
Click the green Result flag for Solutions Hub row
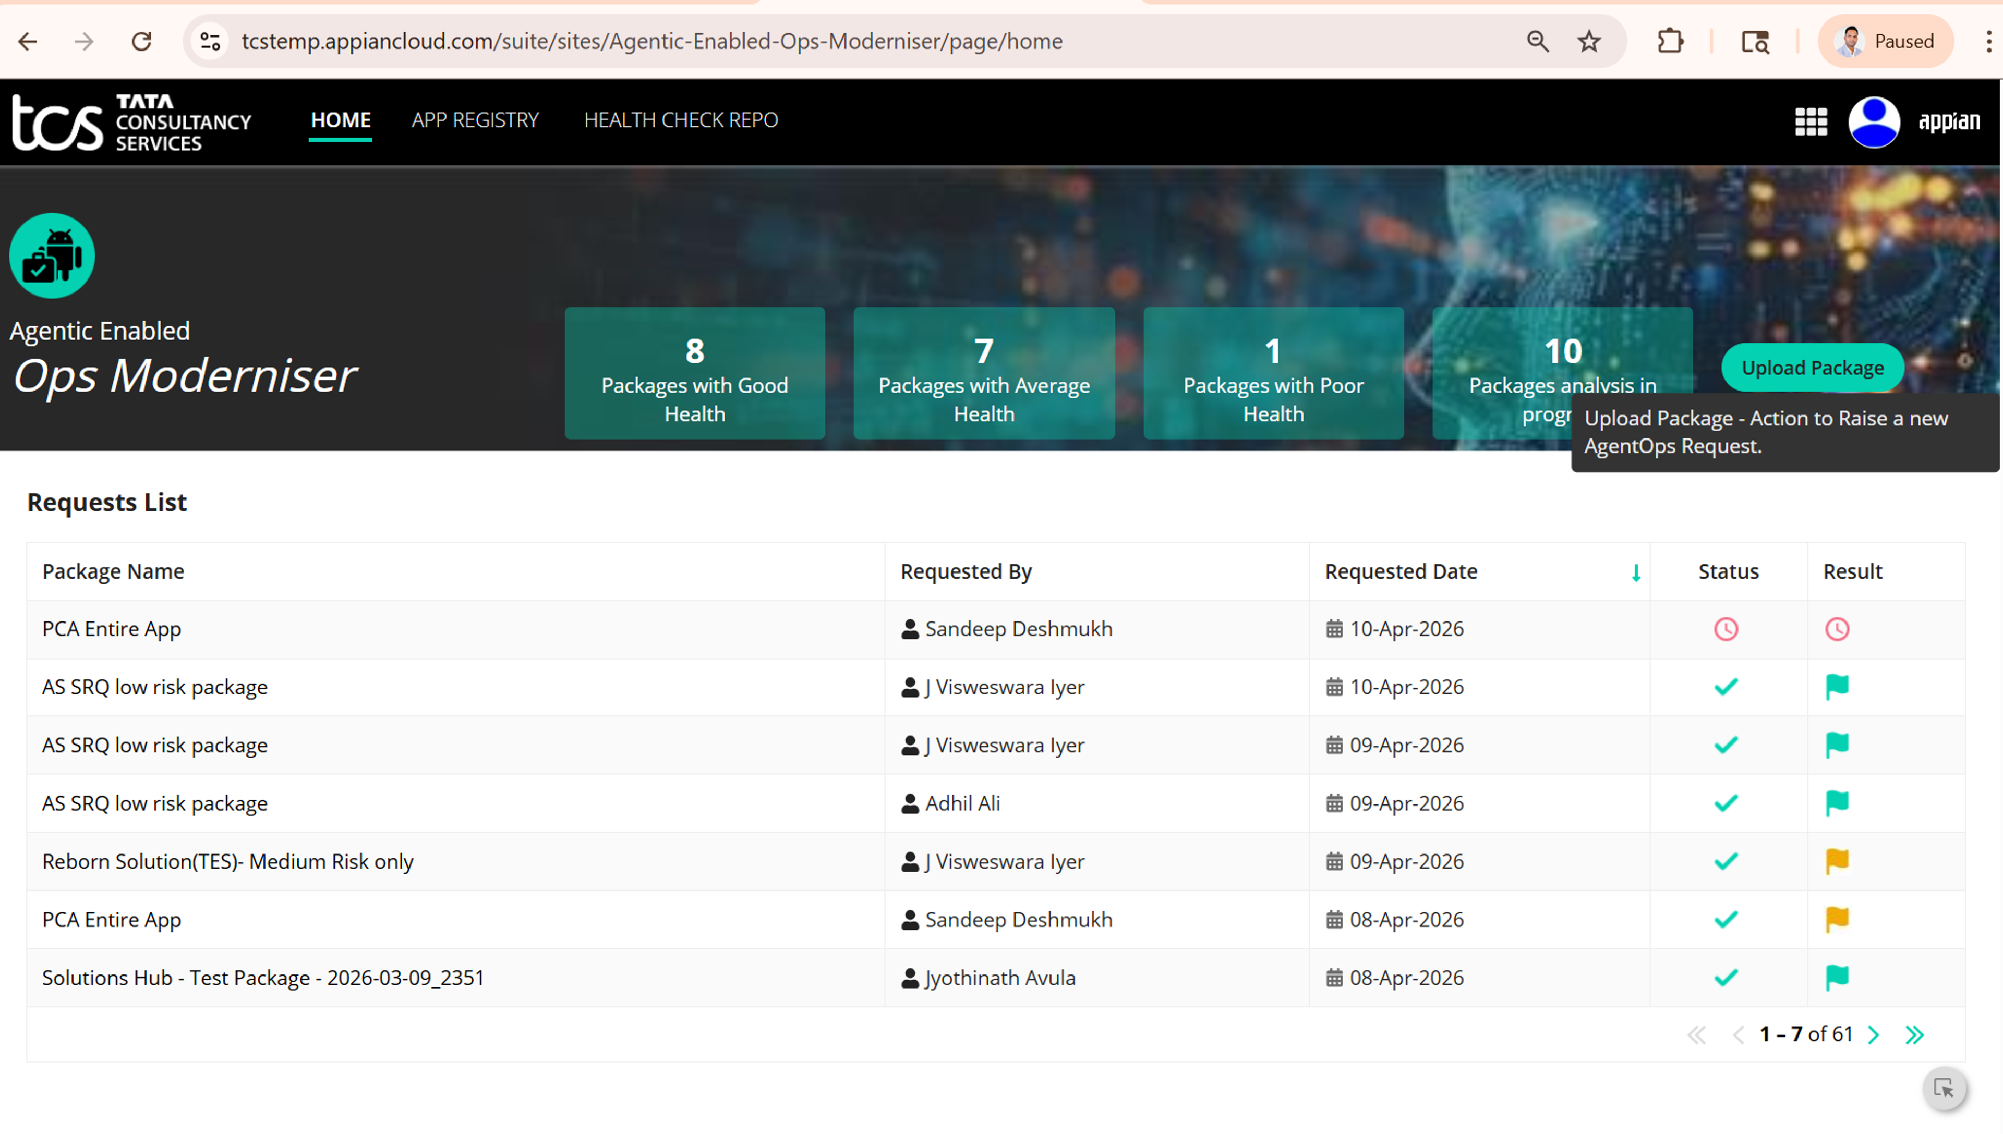click(1836, 977)
